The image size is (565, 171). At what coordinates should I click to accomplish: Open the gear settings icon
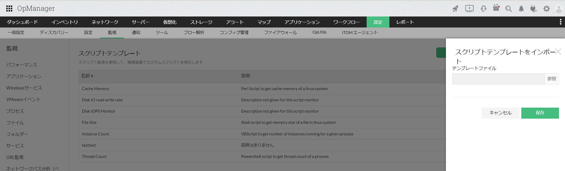546,9
